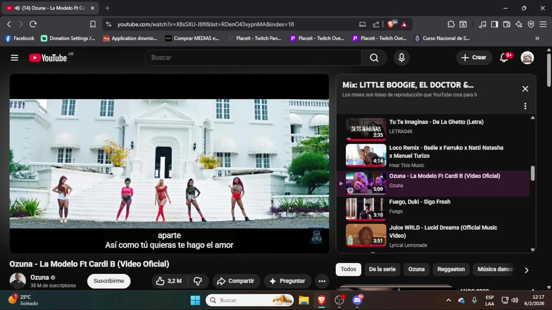Reload the current page
The width and height of the screenshot is (552, 310).
(x=33, y=25)
